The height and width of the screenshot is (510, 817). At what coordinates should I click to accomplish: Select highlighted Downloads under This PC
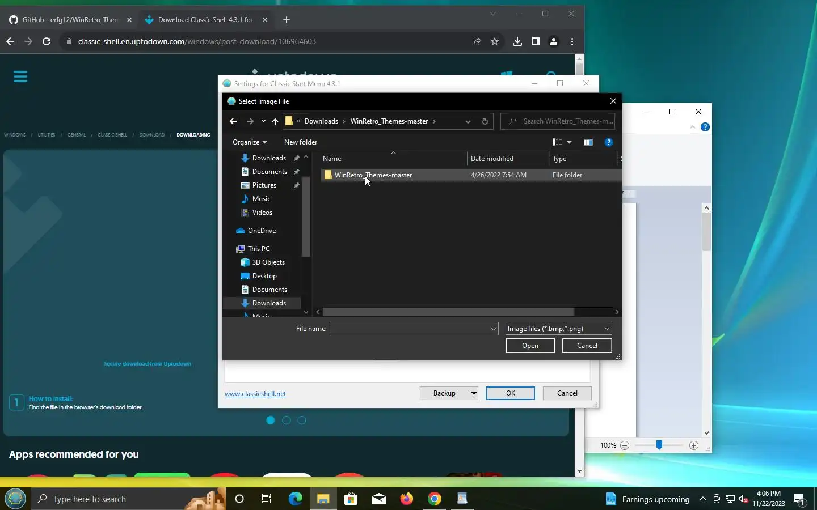tap(269, 303)
